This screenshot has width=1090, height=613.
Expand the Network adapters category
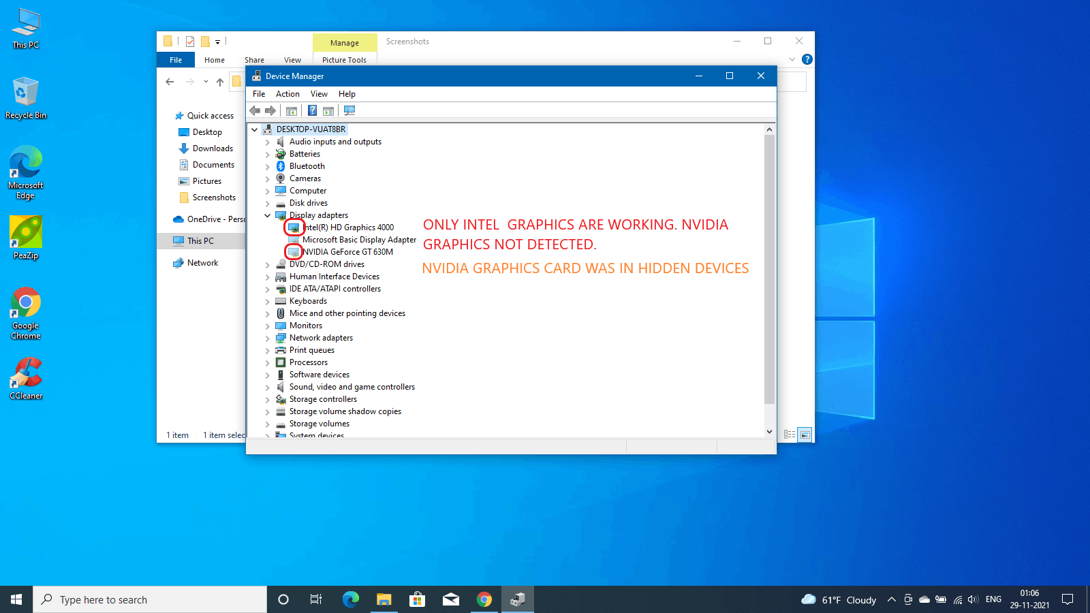click(x=267, y=338)
